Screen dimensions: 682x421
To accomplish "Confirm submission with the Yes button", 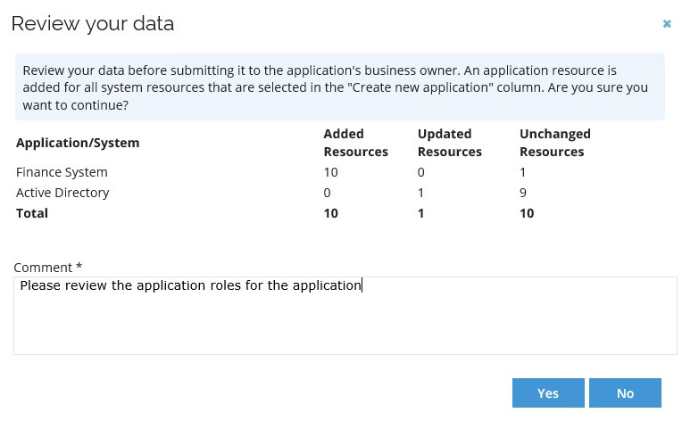I will [548, 392].
